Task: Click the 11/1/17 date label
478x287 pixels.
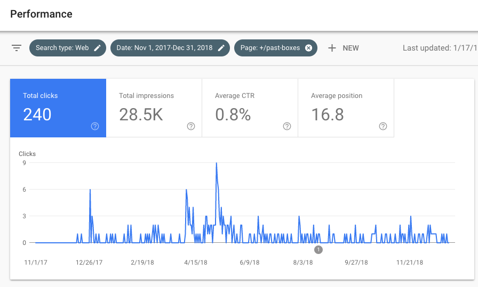Action: 36,263
